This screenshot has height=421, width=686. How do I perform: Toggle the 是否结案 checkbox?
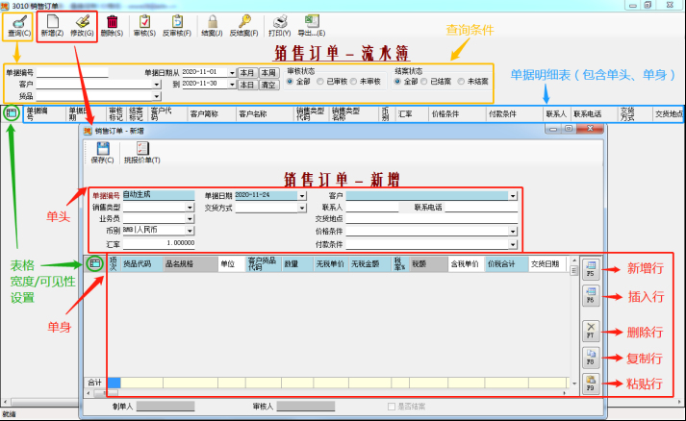click(390, 407)
